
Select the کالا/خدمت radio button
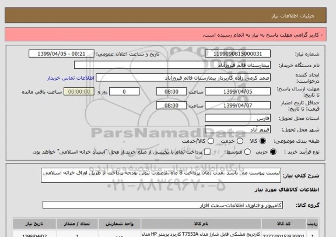point(211,141)
